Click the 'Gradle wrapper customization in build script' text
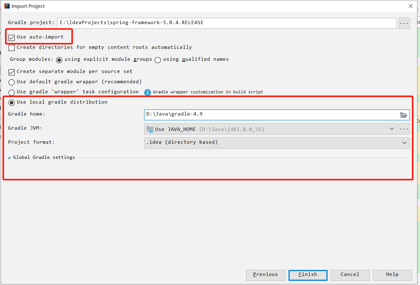The width and height of the screenshot is (420, 285). pos(208,92)
